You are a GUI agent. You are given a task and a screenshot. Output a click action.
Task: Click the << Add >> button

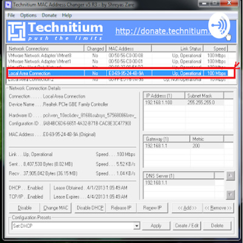pos(187,208)
